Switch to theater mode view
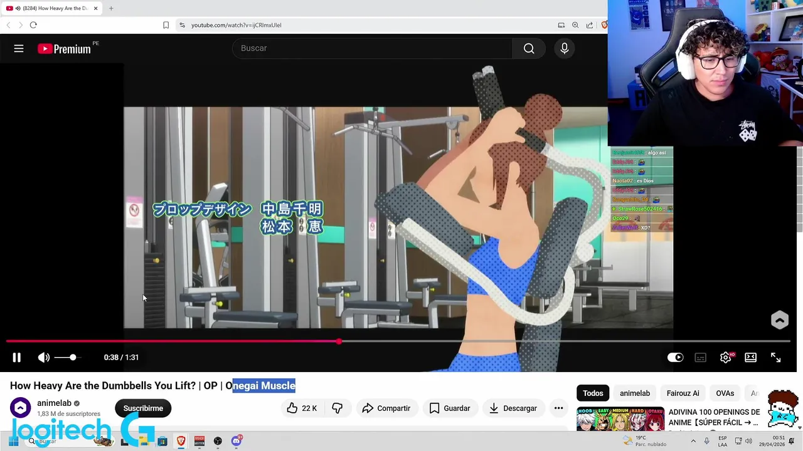803x451 pixels. [750, 357]
